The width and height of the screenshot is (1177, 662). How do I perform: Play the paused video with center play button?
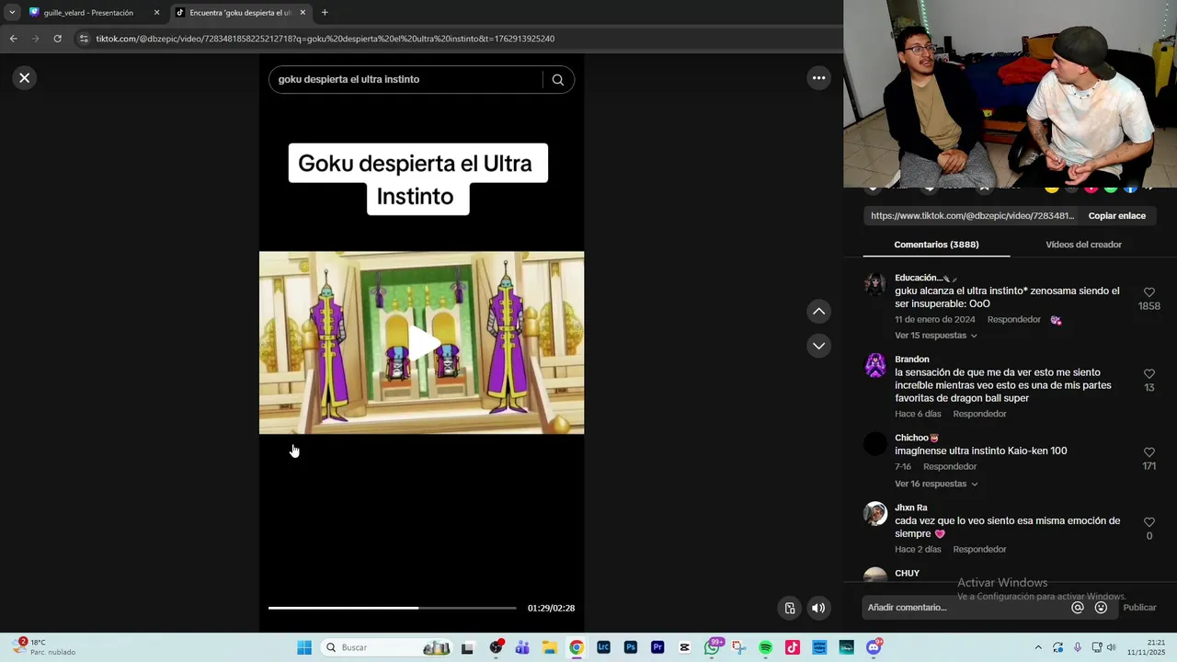[x=422, y=343]
